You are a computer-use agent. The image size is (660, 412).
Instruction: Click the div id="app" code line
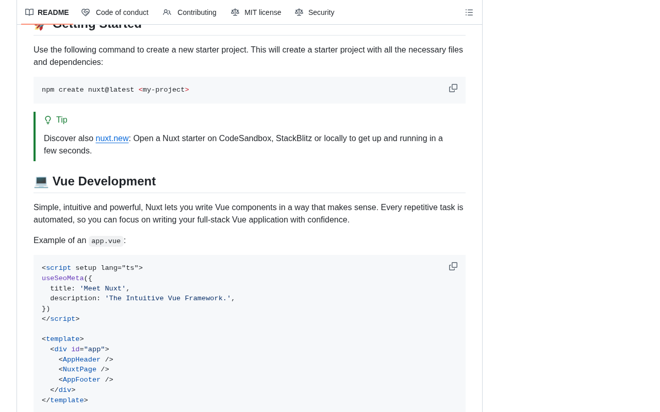(x=79, y=349)
